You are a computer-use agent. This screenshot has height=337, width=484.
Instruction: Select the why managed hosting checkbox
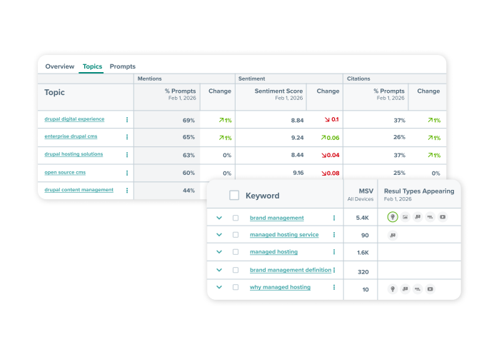click(x=236, y=288)
